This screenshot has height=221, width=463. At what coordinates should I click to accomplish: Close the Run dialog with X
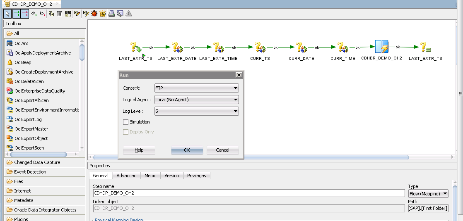(239, 75)
